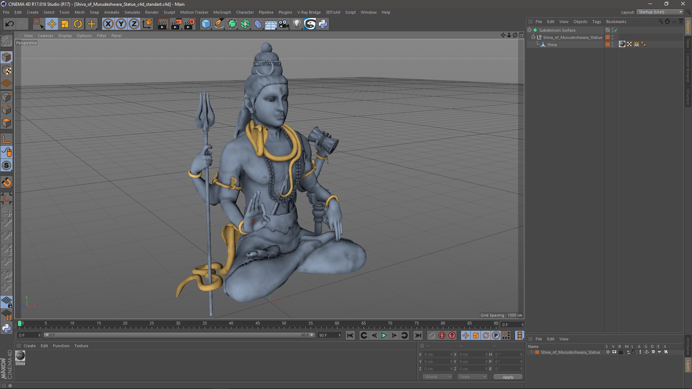Viewport: 692px width, 389px height.
Task: Open the Mesh menu
Action: click(80, 12)
